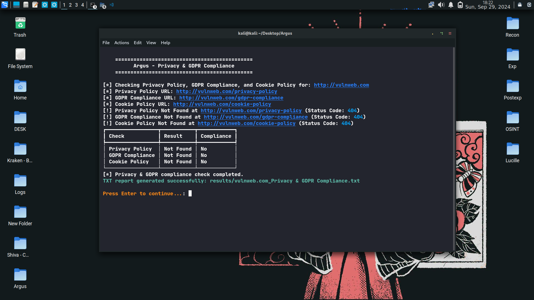
Task: Open the notifications bell icon
Action: pyautogui.click(x=451, y=5)
